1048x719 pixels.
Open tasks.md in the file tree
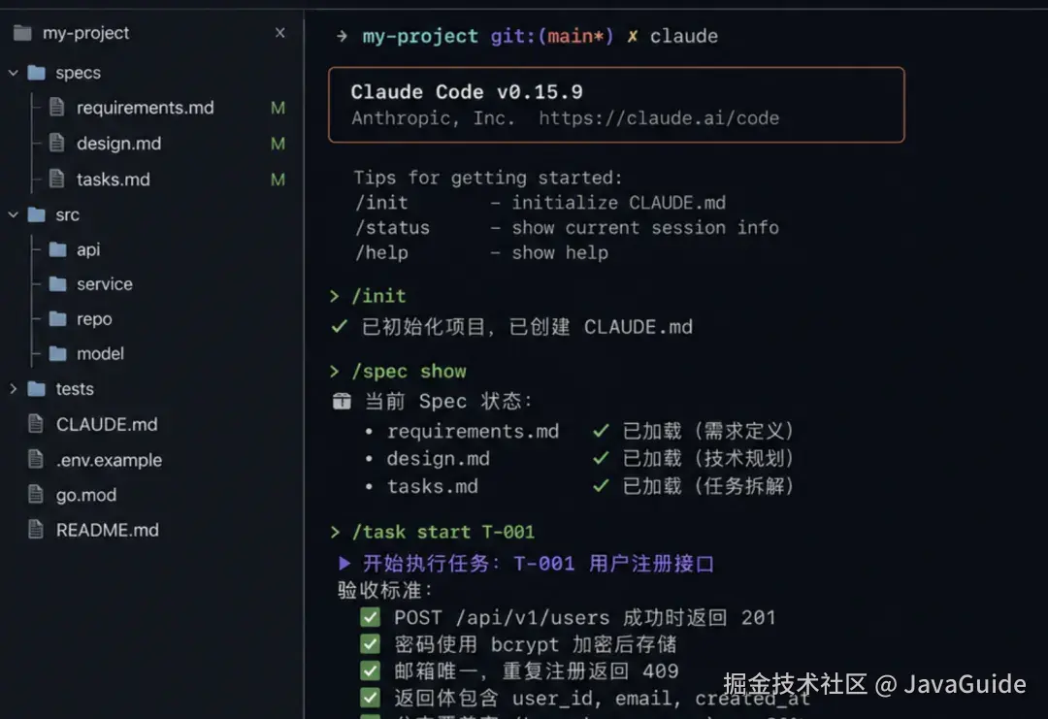point(113,180)
